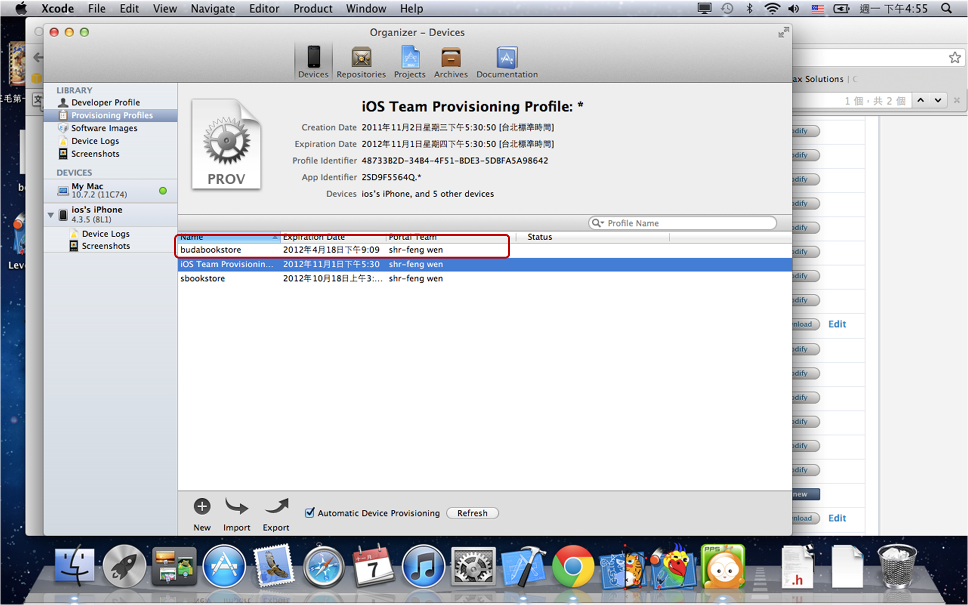Sort by the Expiration Date column header
Image resolution: width=968 pixels, height=605 pixels.
pyautogui.click(x=333, y=237)
